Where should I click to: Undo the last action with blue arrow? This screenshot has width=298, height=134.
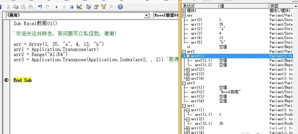point(40,7)
